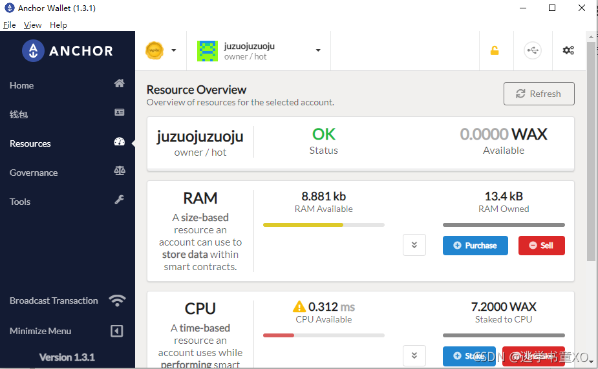The height and width of the screenshot is (369, 598).
Task: Click the Minimize Menu collapse arrow icon
Action: point(117,331)
